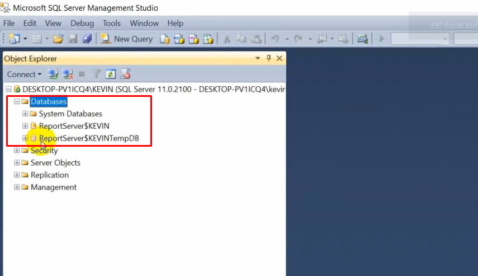
Task: Select the Management folder
Action: tap(54, 187)
